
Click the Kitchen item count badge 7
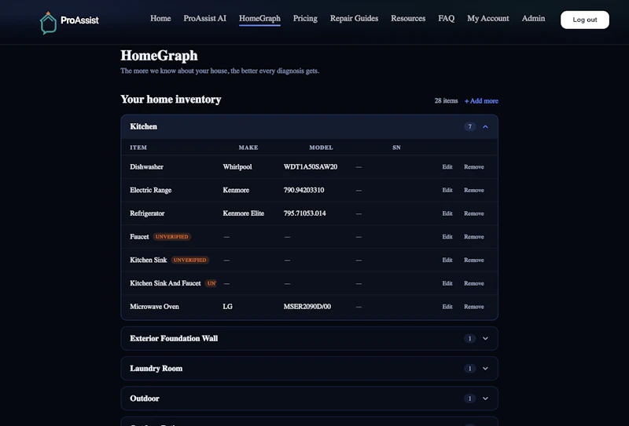click(469, 126)
